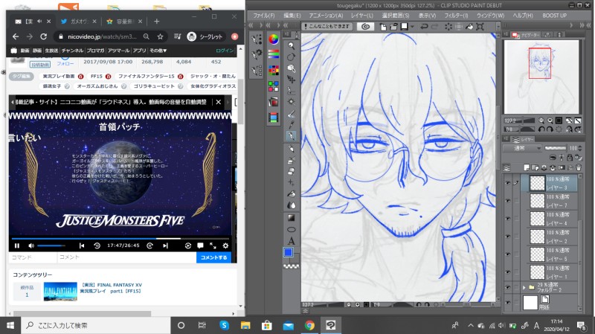
Task: Open the フィルター(I) menu
Action: 456,16
